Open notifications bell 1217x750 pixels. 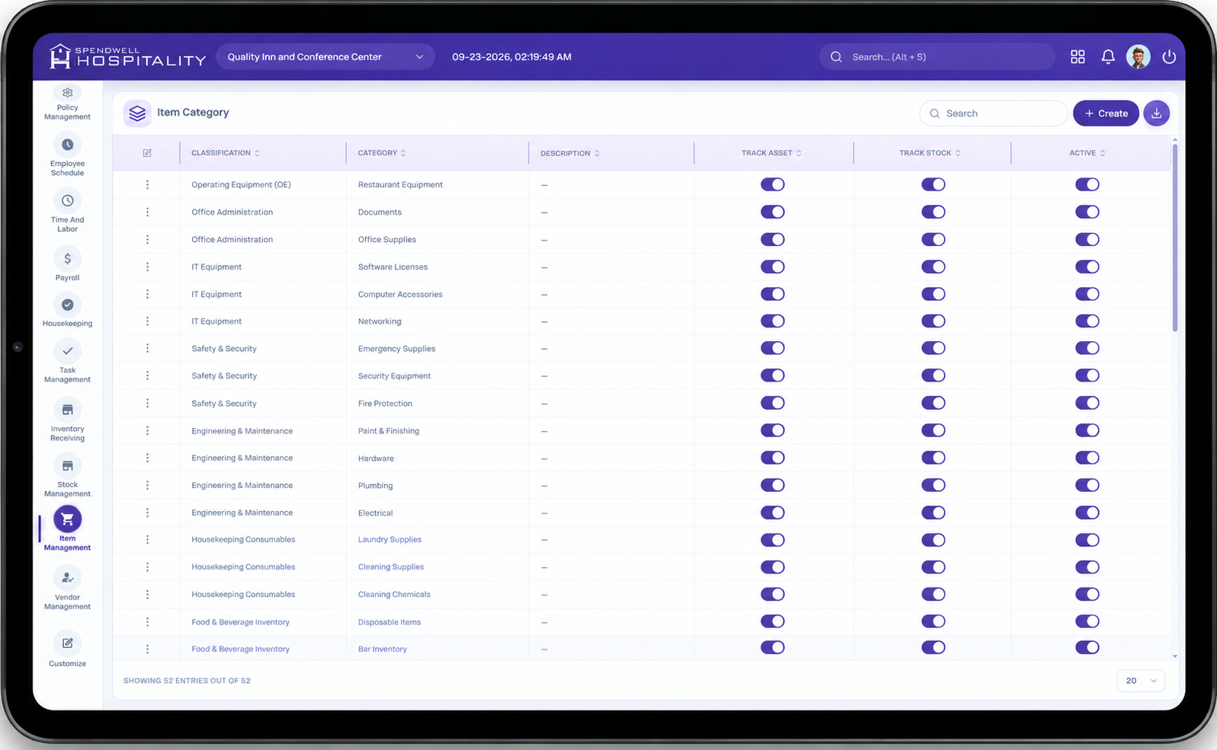[x=1108, y=57]
